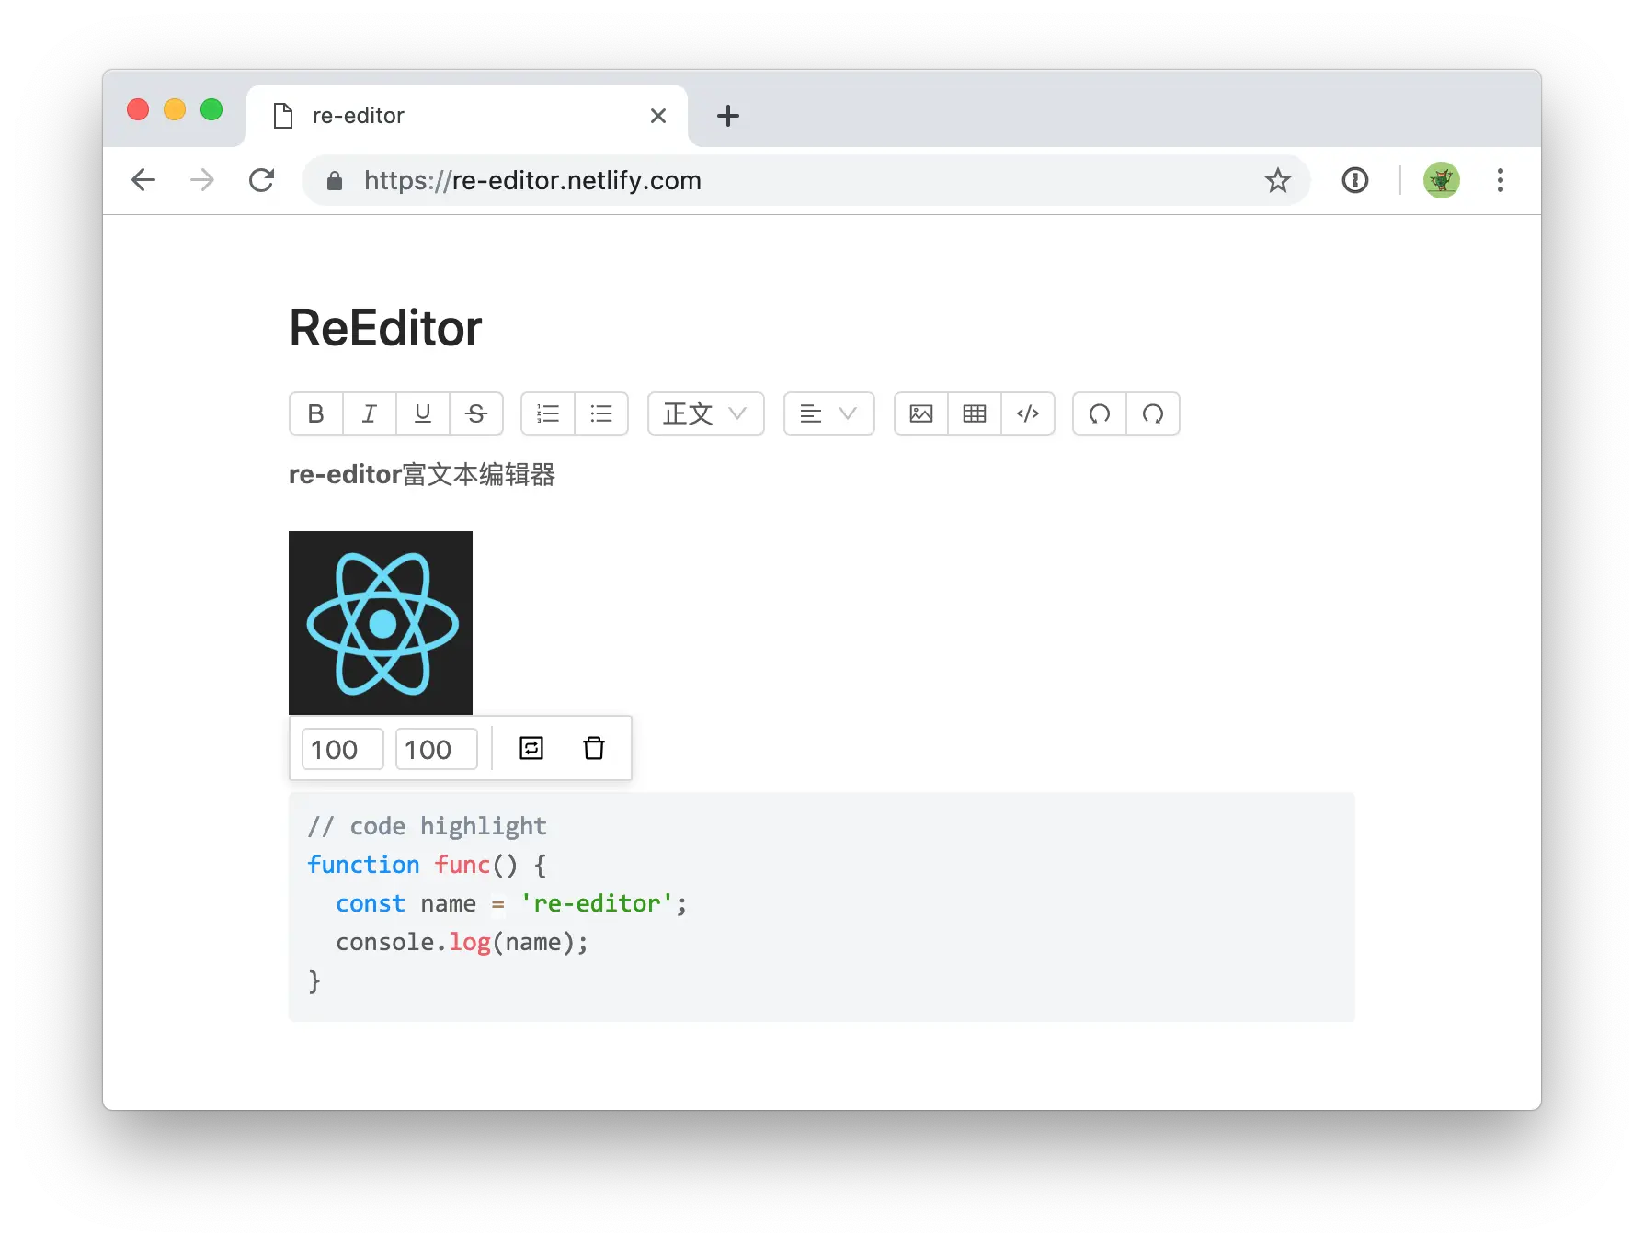
Task: Undo the last edit
Action: 1100,413
